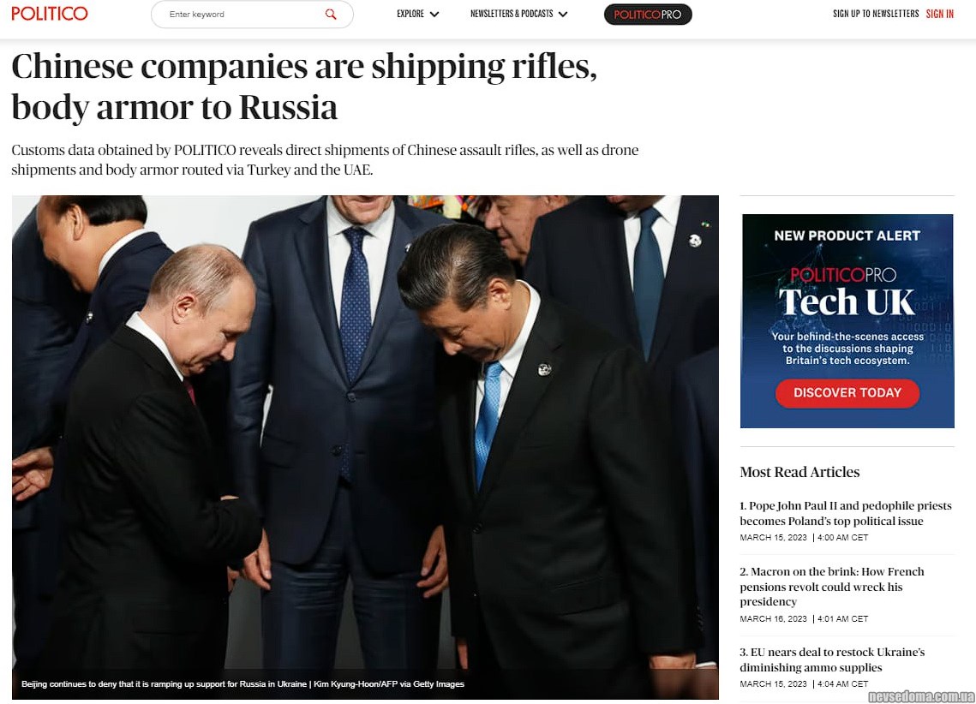976x704 pixels.
Task: Open Macron on the brink article
Action: tap(831, 587)
